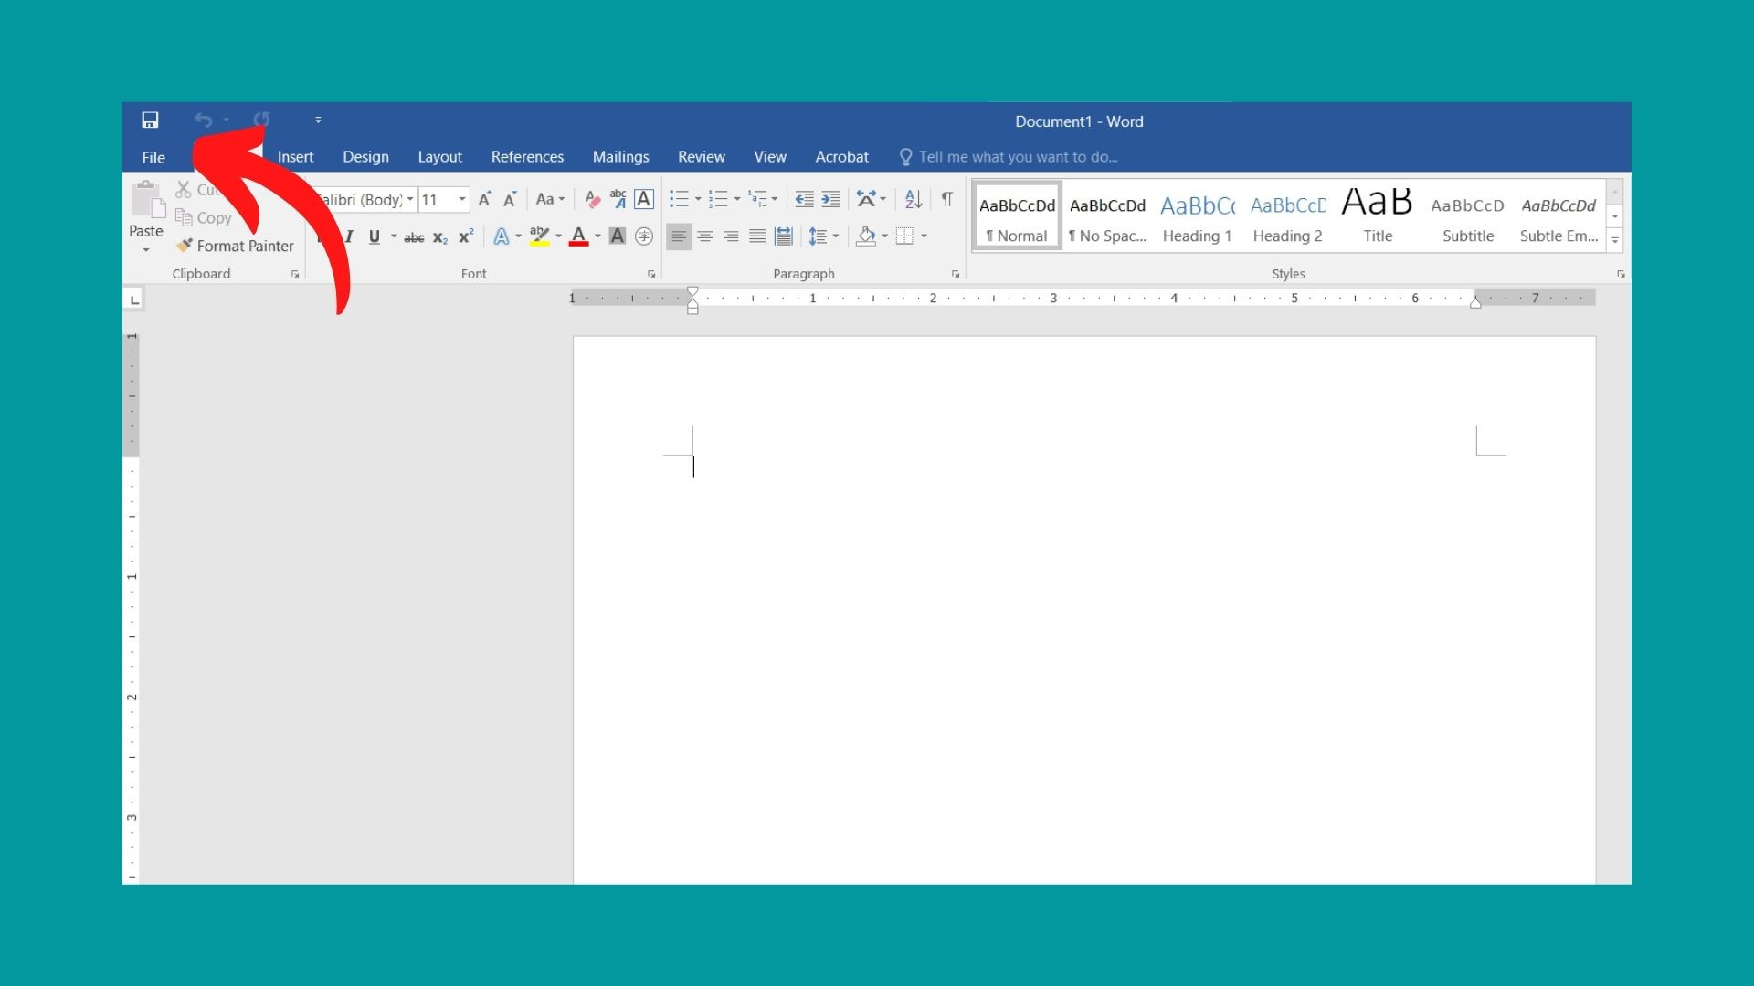Screen dimensions: 1754x986
Task: Save the document via Quick Access Toolbar
Action: coord(150,120)
